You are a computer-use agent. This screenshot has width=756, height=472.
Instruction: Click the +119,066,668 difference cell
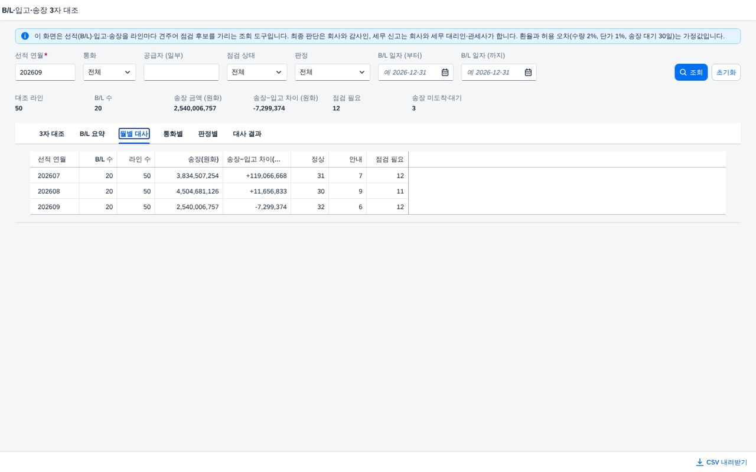tap(257, 176)
